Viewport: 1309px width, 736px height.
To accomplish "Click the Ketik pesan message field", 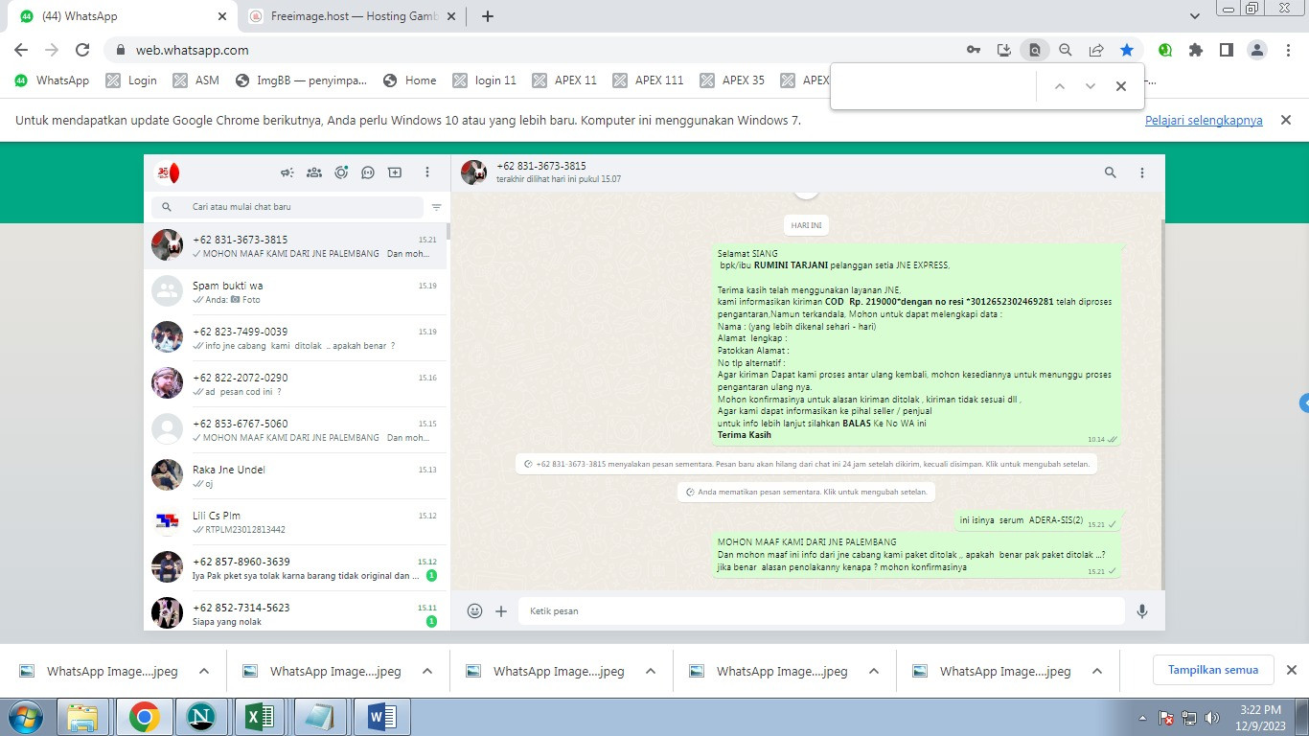I will [x=821, y=610].
